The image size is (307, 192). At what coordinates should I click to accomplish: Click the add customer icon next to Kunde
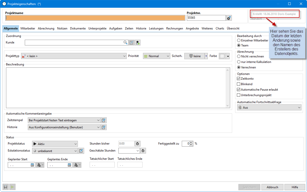click(138, 43)
